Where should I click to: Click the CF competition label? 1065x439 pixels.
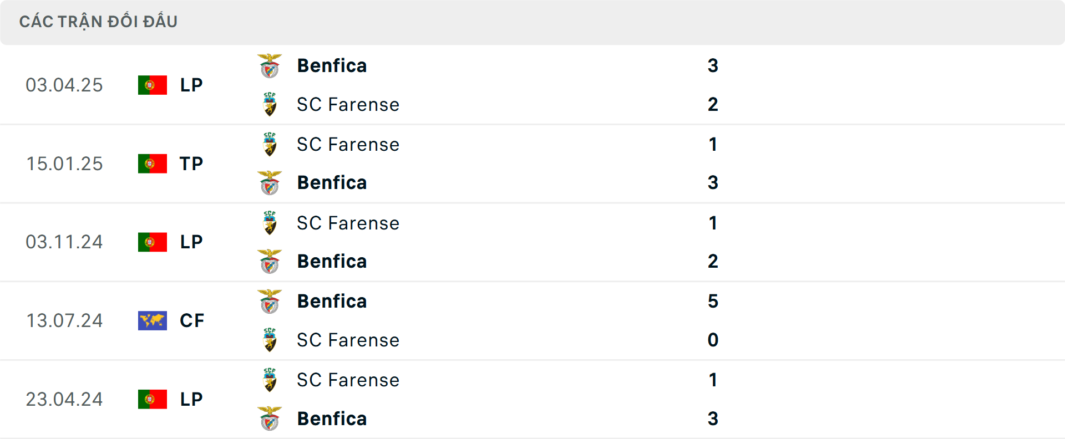pyautogui.click(x=191, y=320)
